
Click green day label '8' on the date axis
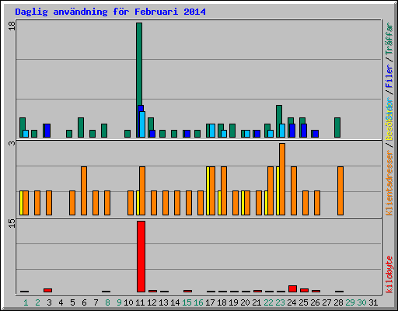pos(107,302)
